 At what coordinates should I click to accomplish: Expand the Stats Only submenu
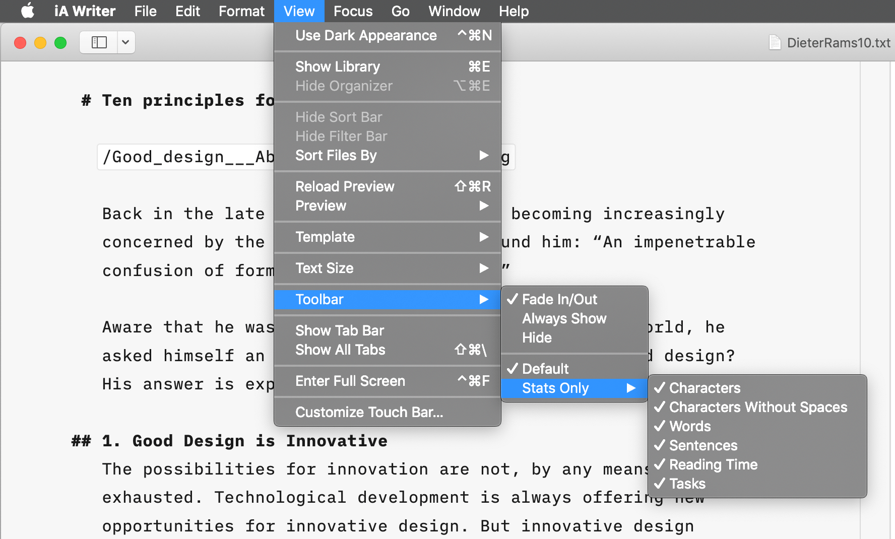click(574, 388)
